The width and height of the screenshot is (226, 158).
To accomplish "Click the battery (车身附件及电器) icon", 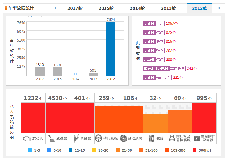I will [197, 138].
